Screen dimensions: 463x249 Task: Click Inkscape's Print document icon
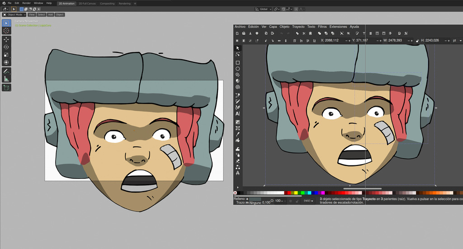point(257,33)
